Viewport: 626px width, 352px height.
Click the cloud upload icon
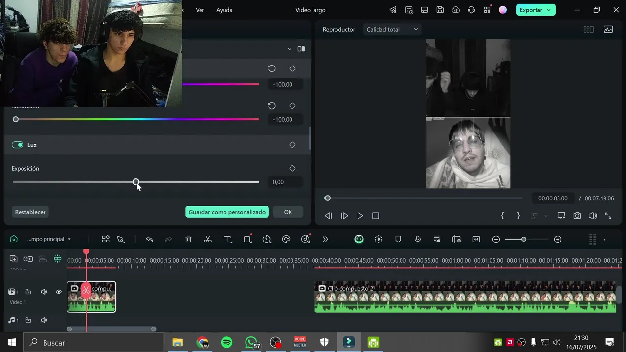(456, 10)
